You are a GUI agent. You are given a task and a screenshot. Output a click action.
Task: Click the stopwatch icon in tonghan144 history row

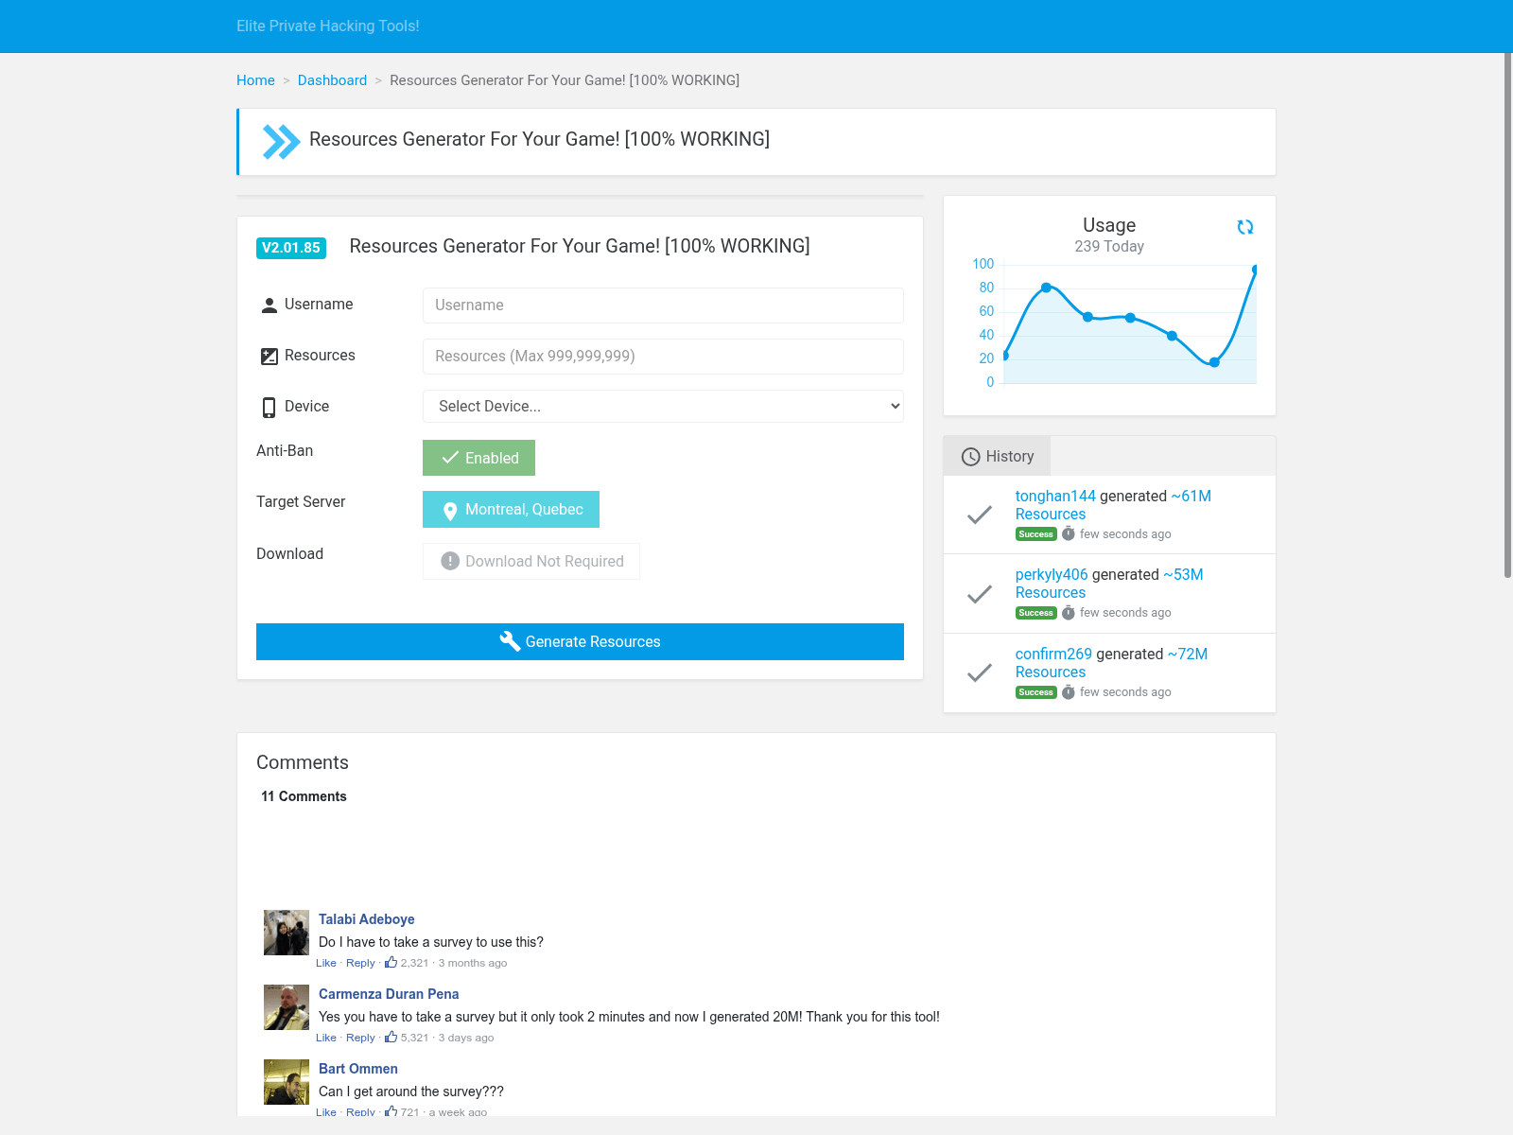tap(1069, 533)
